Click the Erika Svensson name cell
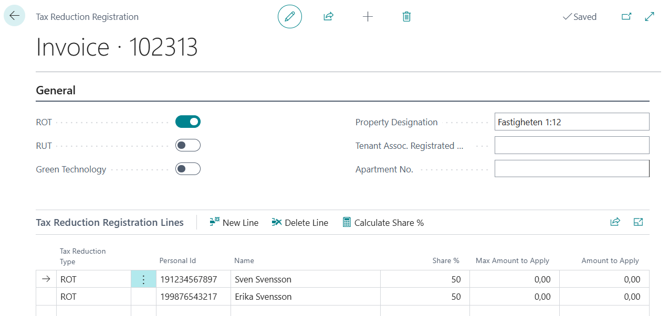The image size is (669, 316). (306, 297)
